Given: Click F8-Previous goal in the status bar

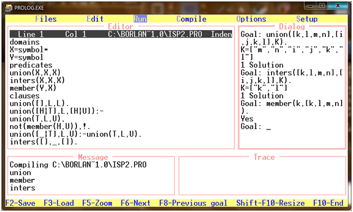Looking at the screenshot, I should (193, 203).
